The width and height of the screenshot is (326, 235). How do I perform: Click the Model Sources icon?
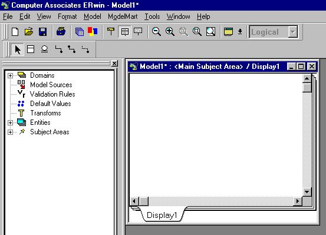click(21, 84)
